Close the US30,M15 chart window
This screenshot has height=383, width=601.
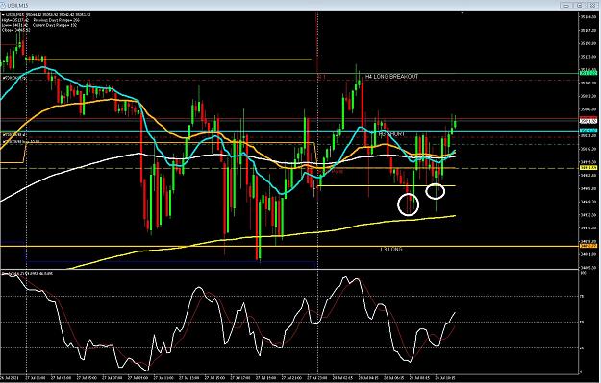click(592, 6)
